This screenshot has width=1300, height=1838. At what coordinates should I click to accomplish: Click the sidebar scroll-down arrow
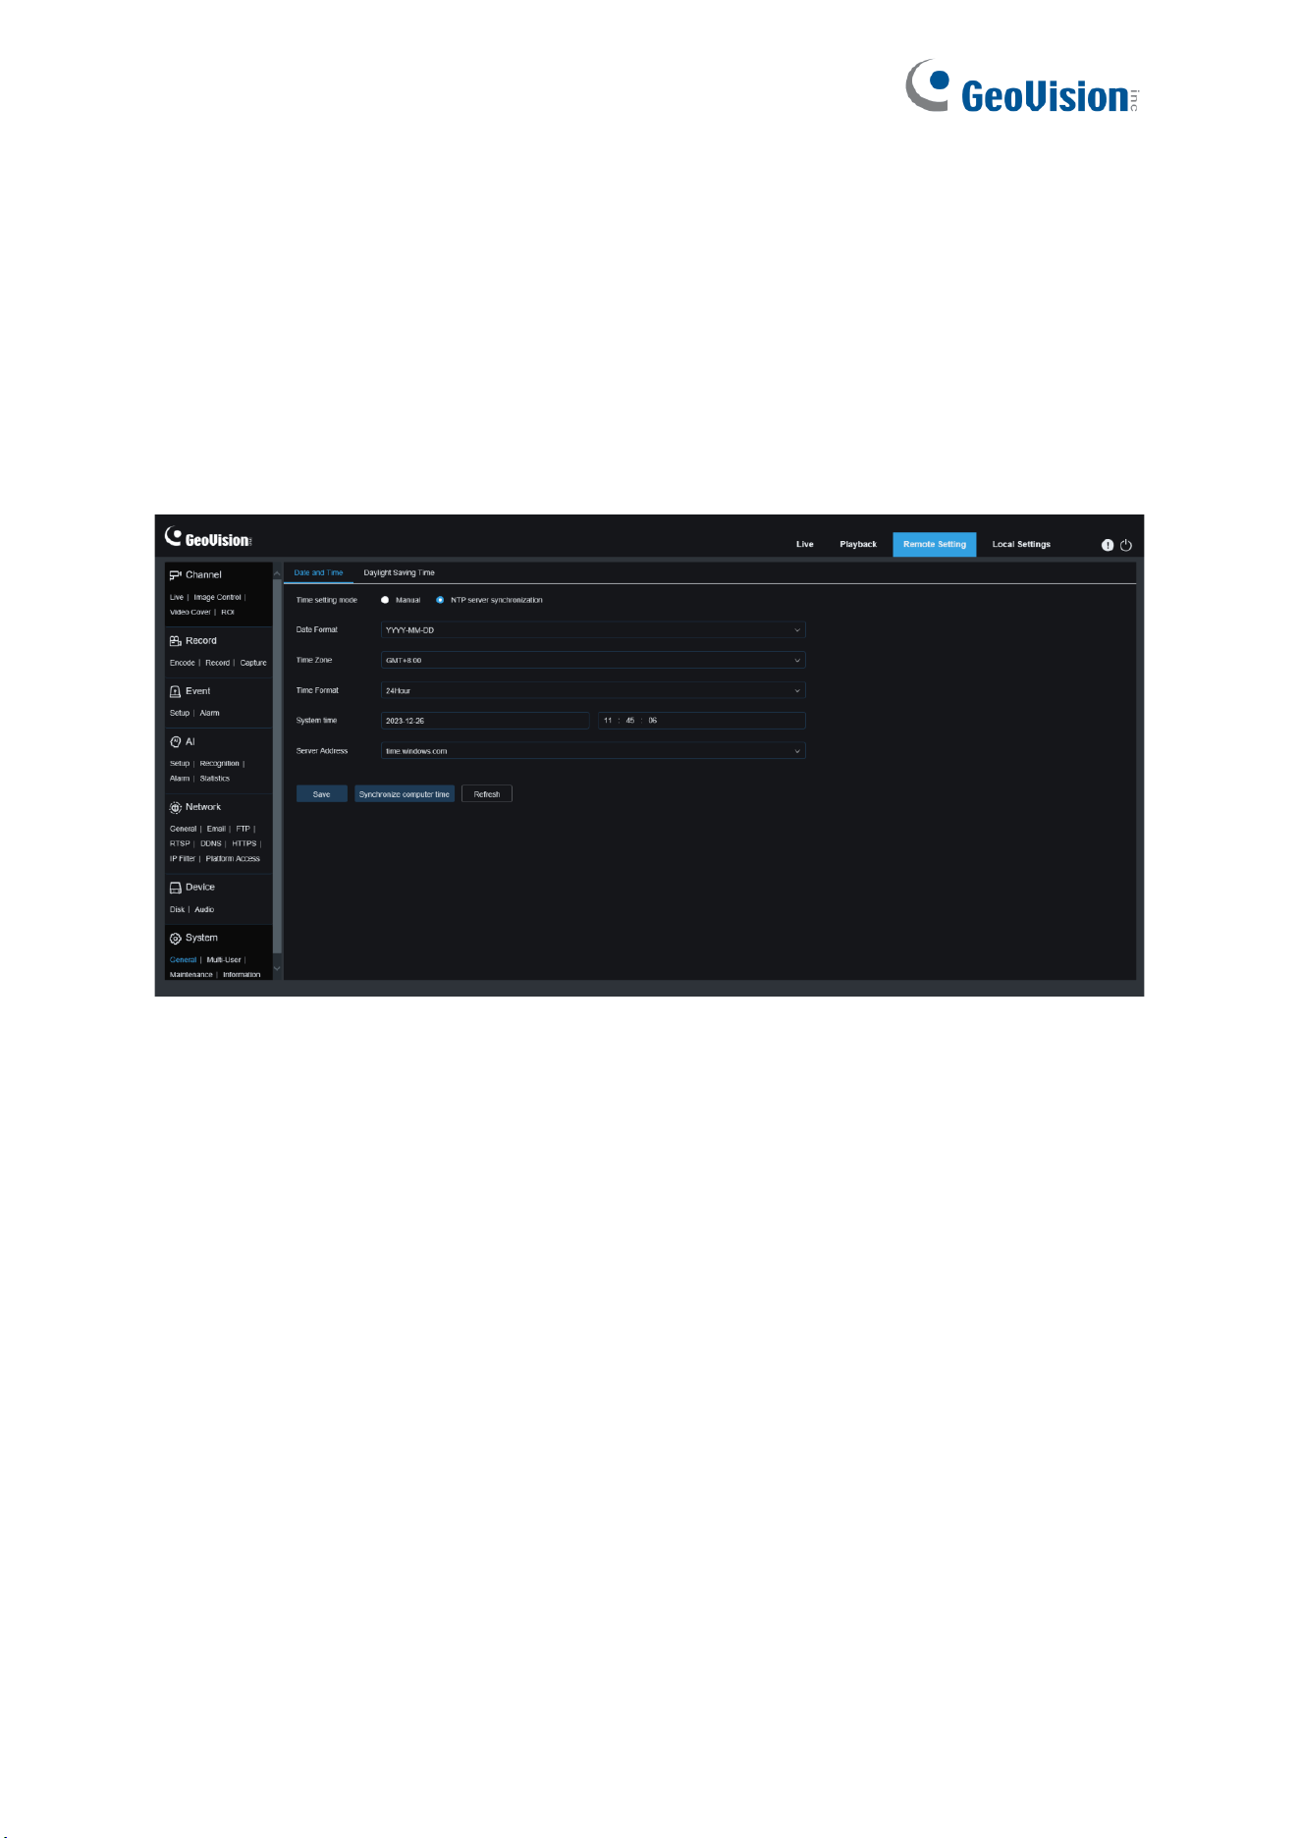click(x=277, y=968)
